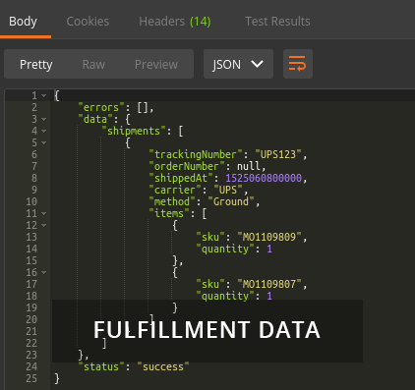Click the "data" key
Viewport: 415px width, 390px height.
(x=95, y=119)
